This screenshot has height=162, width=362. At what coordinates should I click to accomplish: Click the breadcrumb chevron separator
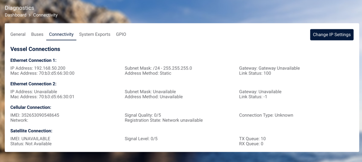click(x=30, y=15)
